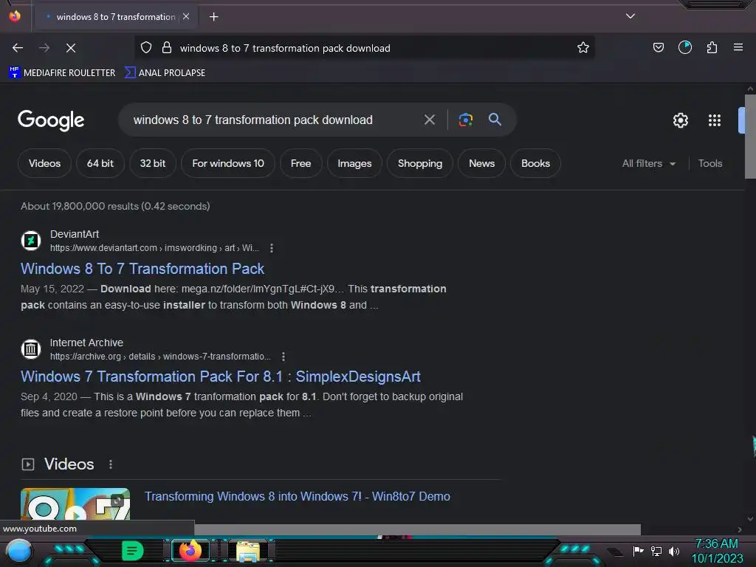Click the Firefox taskbar icon
Viewport: 756px width, 567px height.
[x=190, y=551]
